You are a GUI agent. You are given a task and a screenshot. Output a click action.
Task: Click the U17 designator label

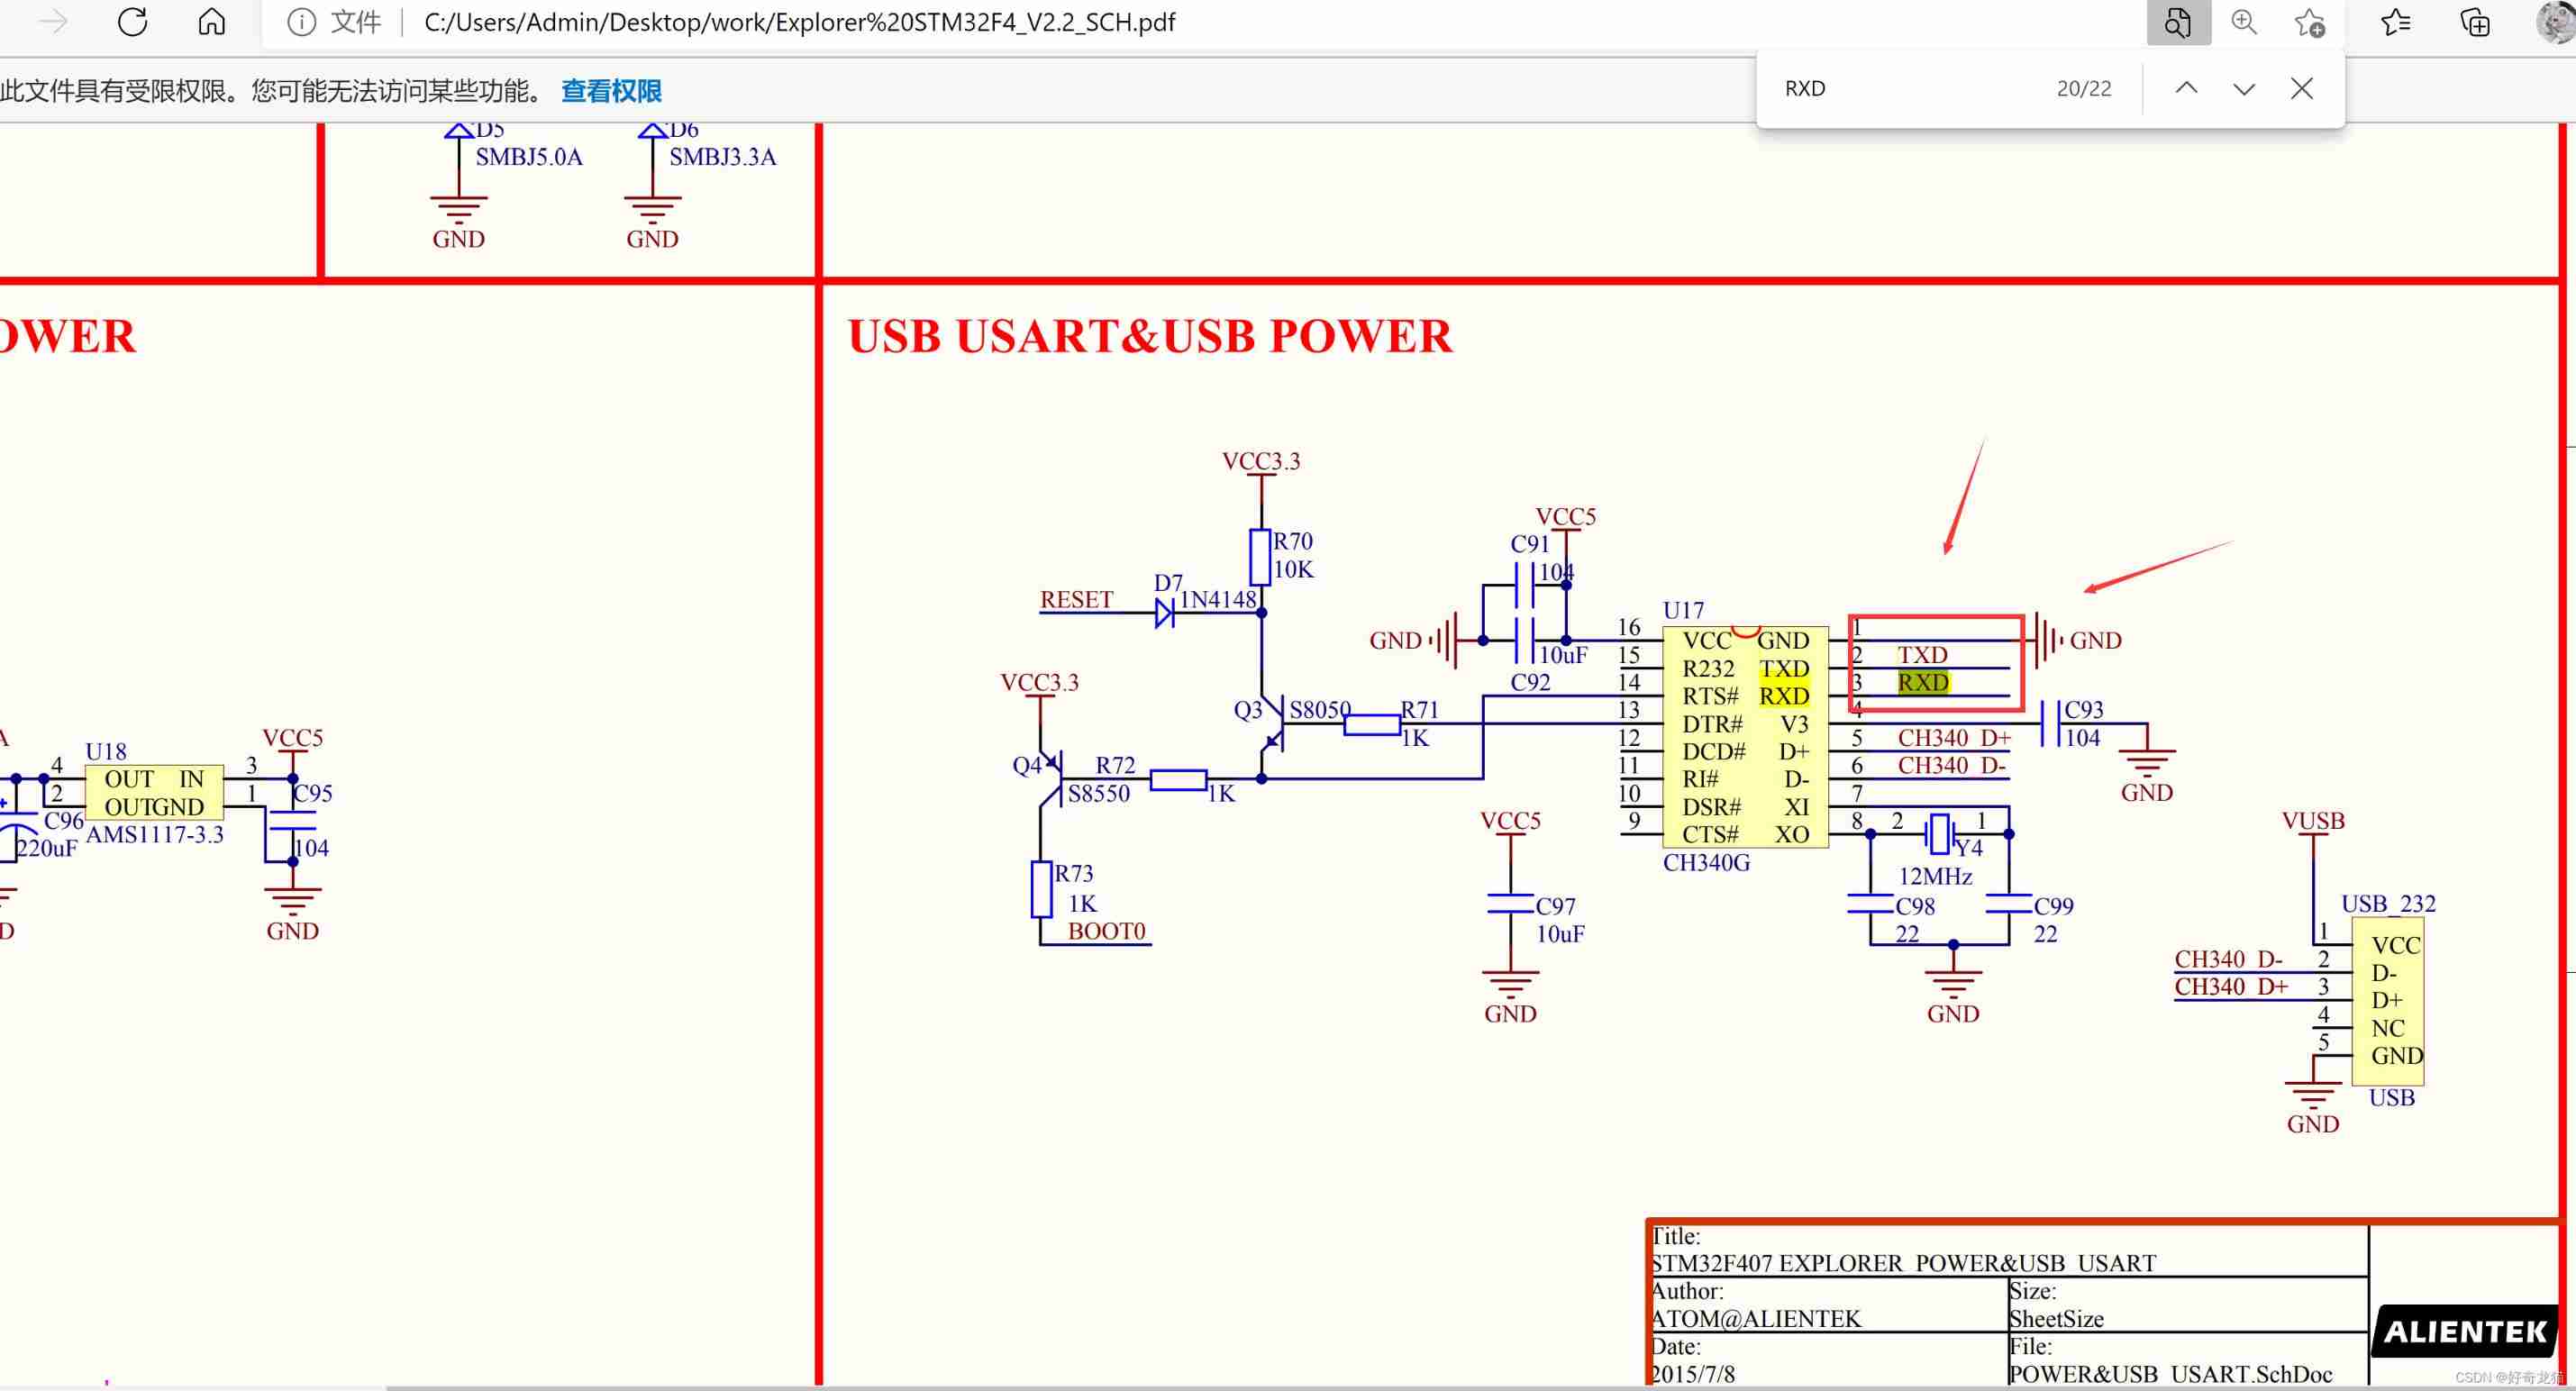point(1683,610)
